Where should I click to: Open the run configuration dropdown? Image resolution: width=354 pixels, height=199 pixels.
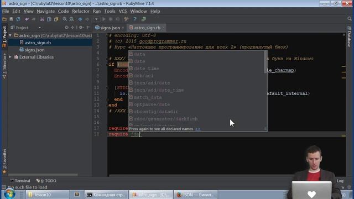point(96,19)
